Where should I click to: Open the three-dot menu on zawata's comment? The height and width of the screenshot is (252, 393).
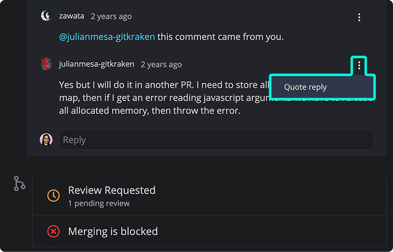click(x=359, y=17)
